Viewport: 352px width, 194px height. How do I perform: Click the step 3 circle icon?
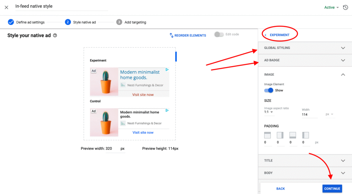click(x=119, y=22)
